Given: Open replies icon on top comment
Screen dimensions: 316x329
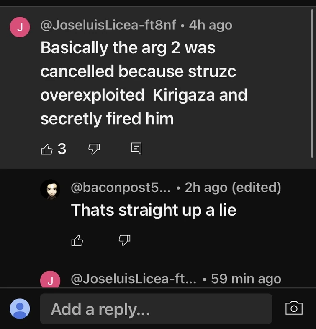Looking at the screenshot, I should coord(136,148).
